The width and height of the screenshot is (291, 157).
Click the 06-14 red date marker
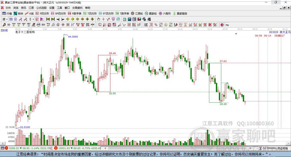pos(268,36)
